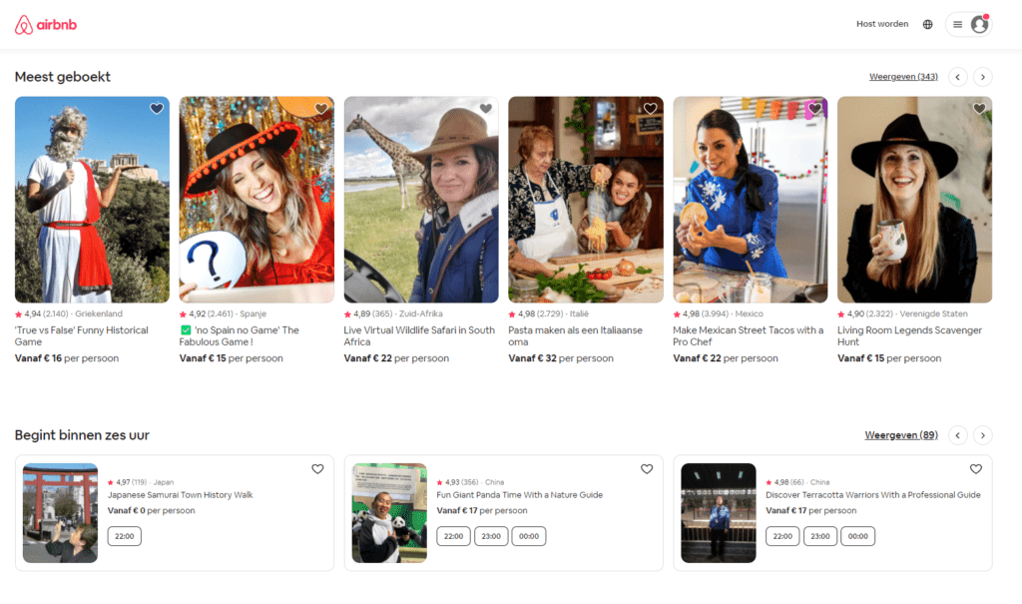Viewport: 1022px width, 604px height.
Task: Show next Begint binnen zes uur items
Action: pos(983,435)
